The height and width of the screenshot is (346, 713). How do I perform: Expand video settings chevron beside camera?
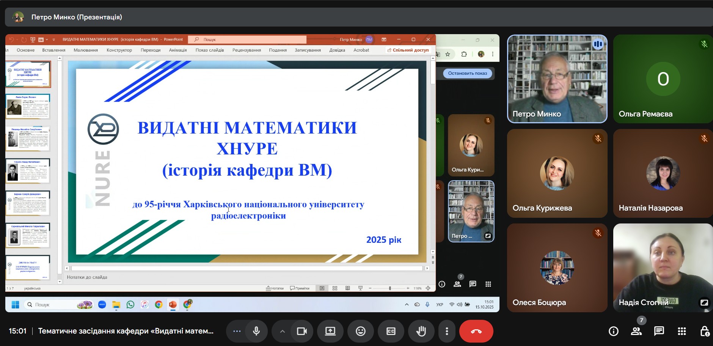(283, 331)
